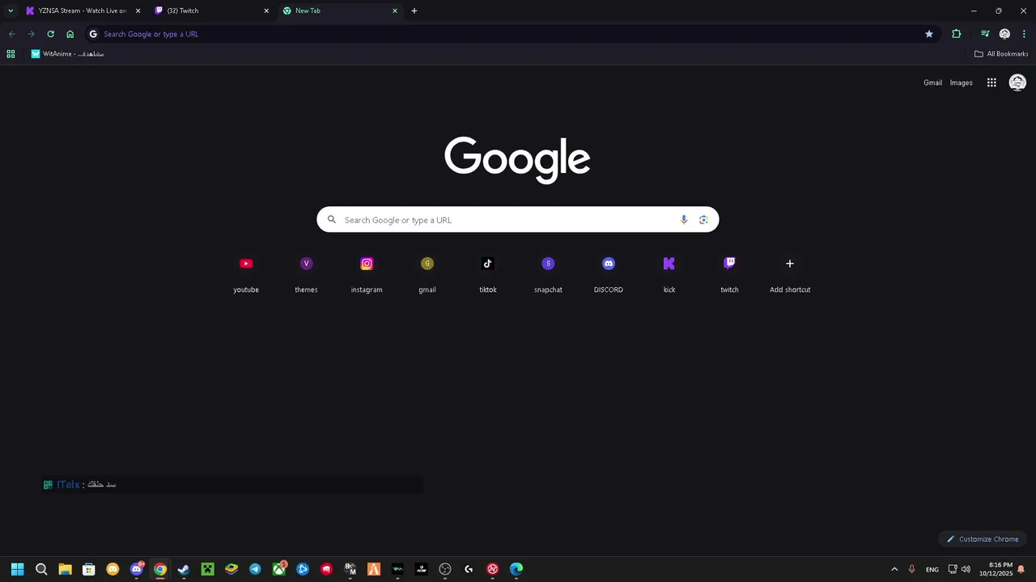
Task: Open the clock showing 8:16 PM
Action: (x=996, y=569)
